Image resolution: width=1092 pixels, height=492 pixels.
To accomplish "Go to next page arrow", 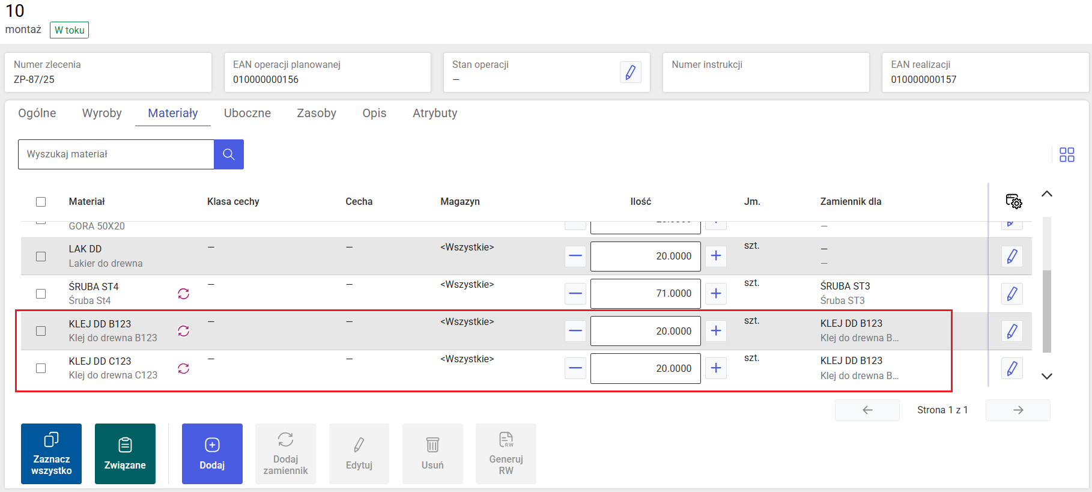I will click(1018, 410).
